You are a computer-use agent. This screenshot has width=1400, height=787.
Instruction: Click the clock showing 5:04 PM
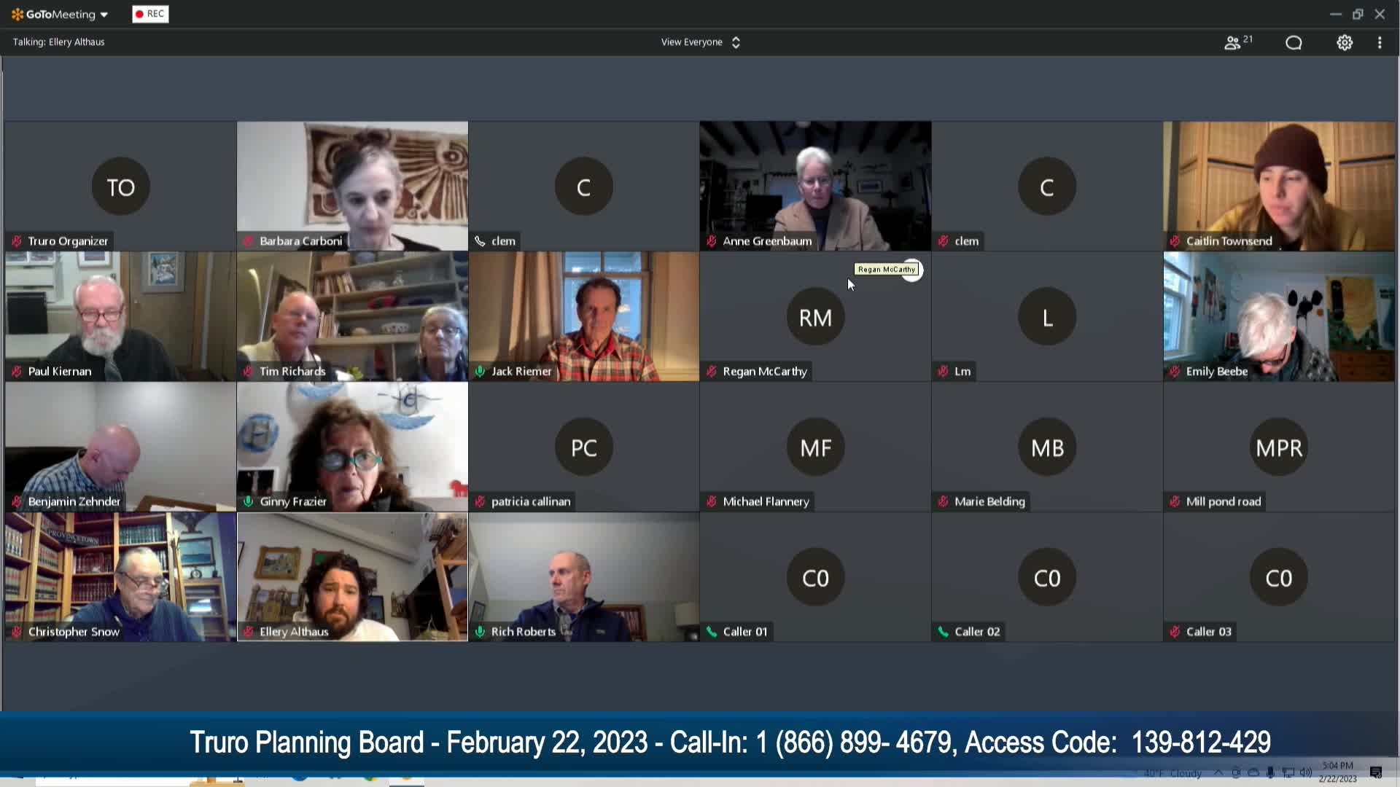click(1338, 766)
